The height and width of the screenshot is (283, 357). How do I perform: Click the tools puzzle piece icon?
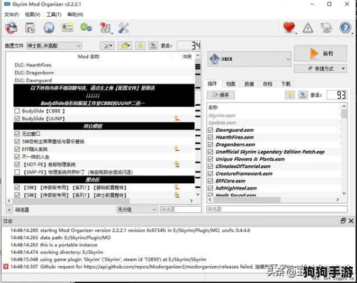tap(105, 28)
